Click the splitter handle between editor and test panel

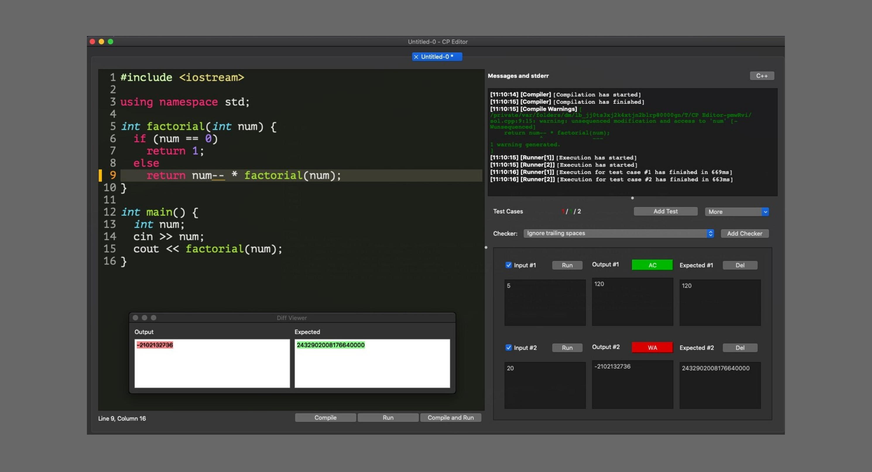(486, 247)
